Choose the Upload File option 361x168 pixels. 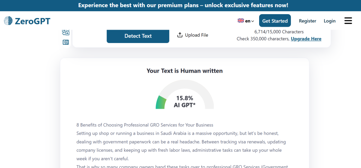pos(193,35)
